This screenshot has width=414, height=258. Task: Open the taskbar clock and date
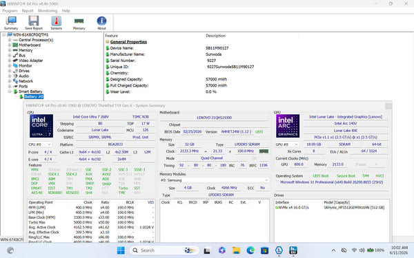[400, 250]
